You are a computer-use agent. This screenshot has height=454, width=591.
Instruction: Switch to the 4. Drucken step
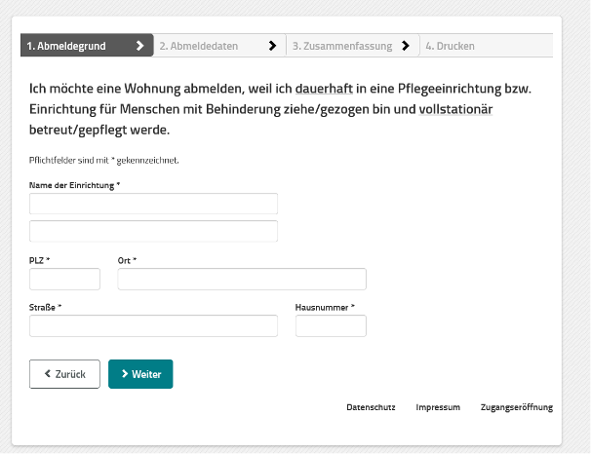(x=450, y=46)
